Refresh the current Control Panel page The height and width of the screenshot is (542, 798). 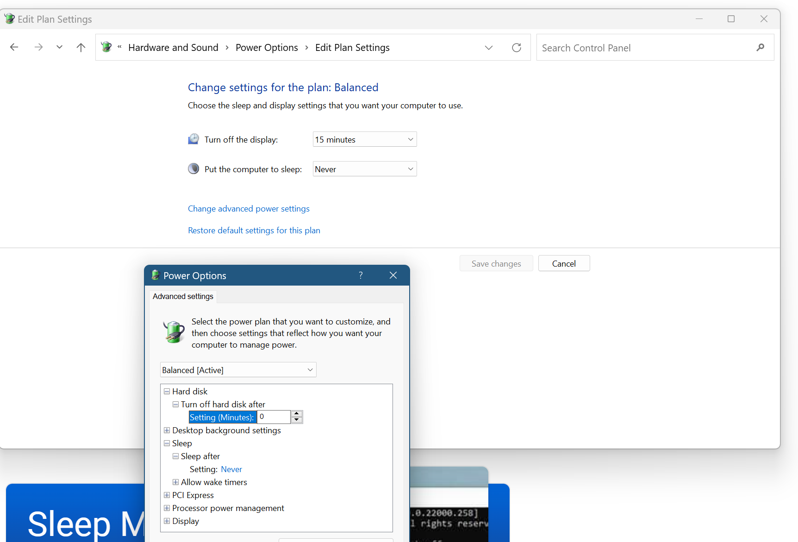click(516, 47)
